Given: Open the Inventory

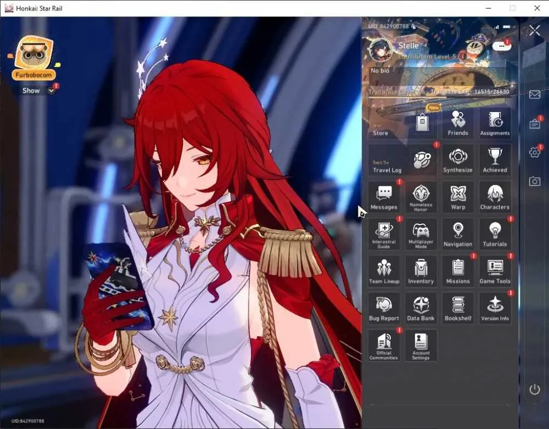Looking at the screenshot, I should pyautogui.click(x=421, y=272).
